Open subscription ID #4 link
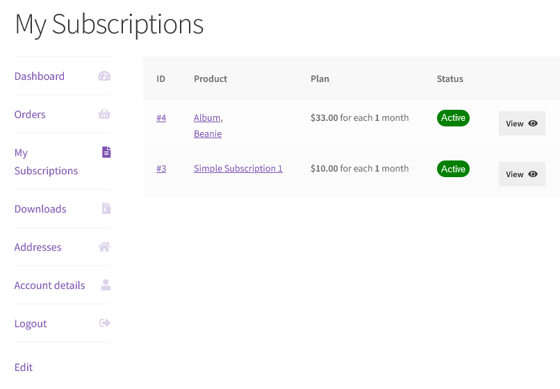Viewport: 560px width, 389px height. pos(161,118)
